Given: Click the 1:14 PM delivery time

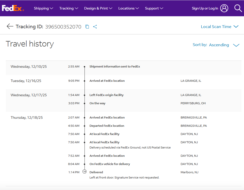Looking at the screenshot, I should 74,172.
